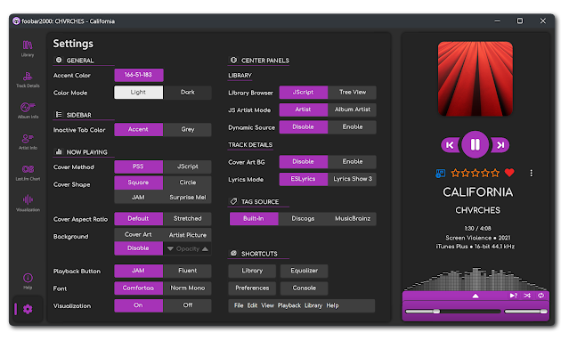The height and width of the screenshot is (349, 569).
Task: Turn Visualization Off
Action: (x=188, y=305)
